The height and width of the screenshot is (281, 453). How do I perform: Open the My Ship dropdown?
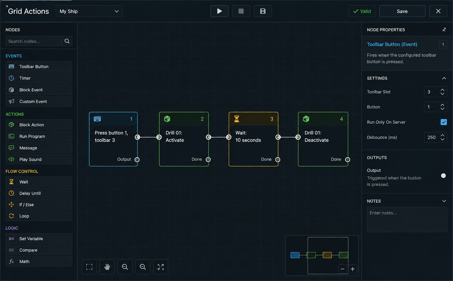point(89,11)
